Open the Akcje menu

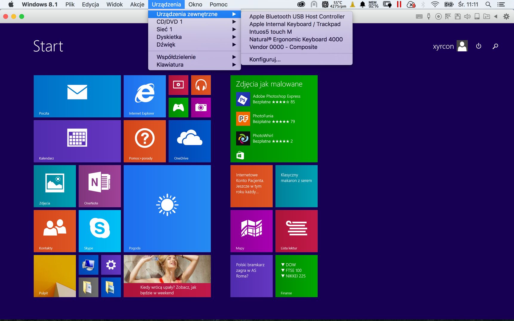137,4
